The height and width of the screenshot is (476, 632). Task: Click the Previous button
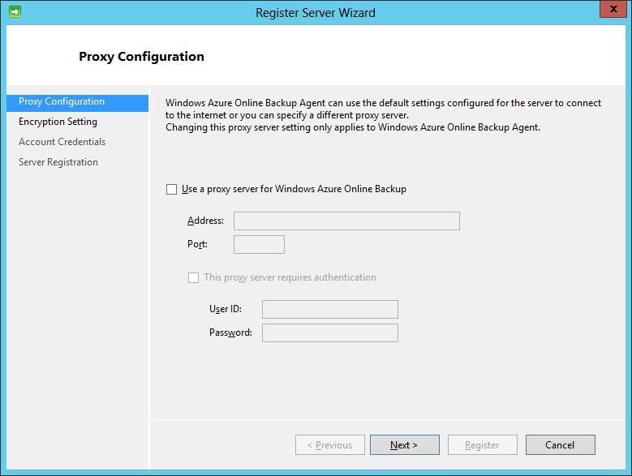point(330,445)
